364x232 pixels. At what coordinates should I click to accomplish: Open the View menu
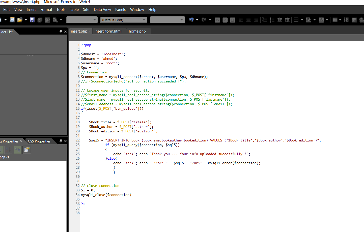18,10
